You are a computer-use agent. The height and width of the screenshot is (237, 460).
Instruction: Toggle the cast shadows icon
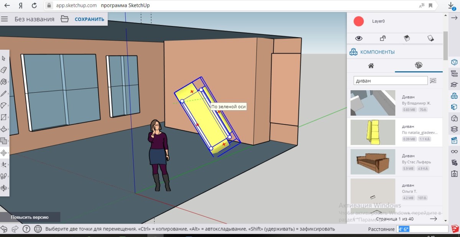[x=407, y=38]
